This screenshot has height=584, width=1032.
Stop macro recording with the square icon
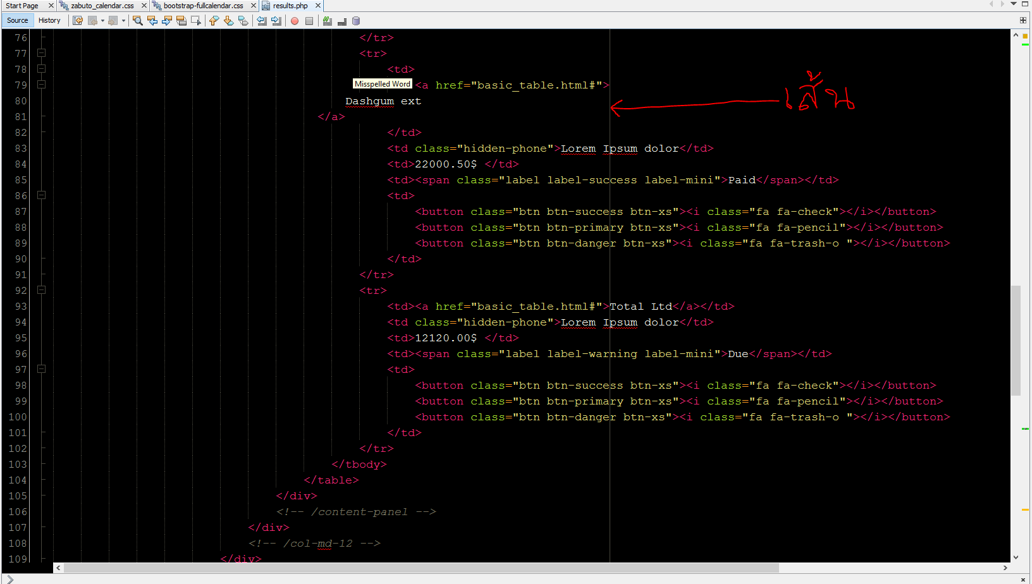point(309,21)
